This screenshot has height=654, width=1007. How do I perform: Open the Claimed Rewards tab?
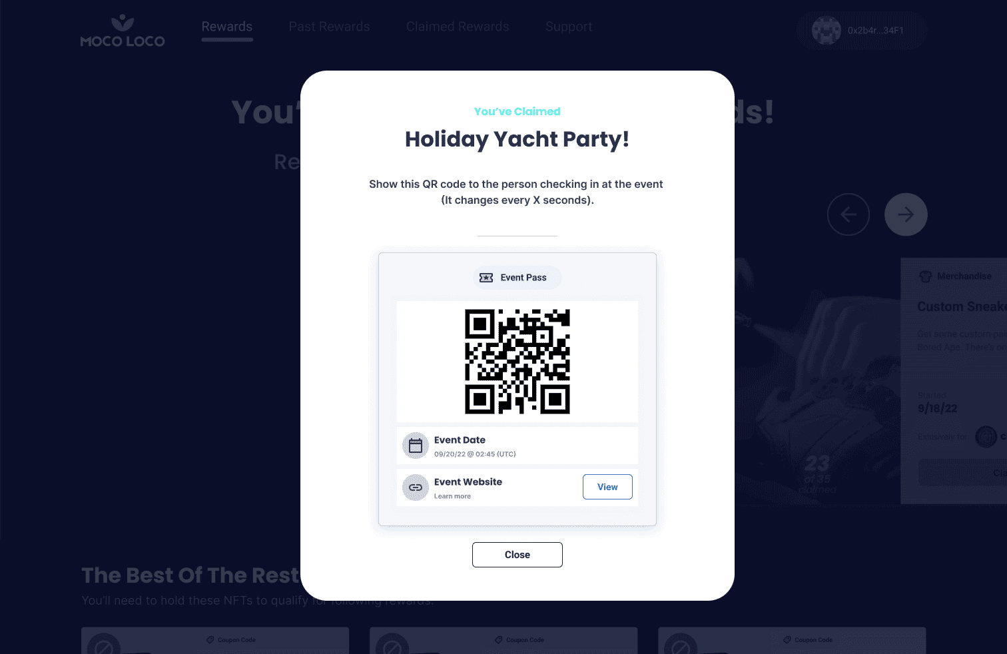click(x=458, y=27)
